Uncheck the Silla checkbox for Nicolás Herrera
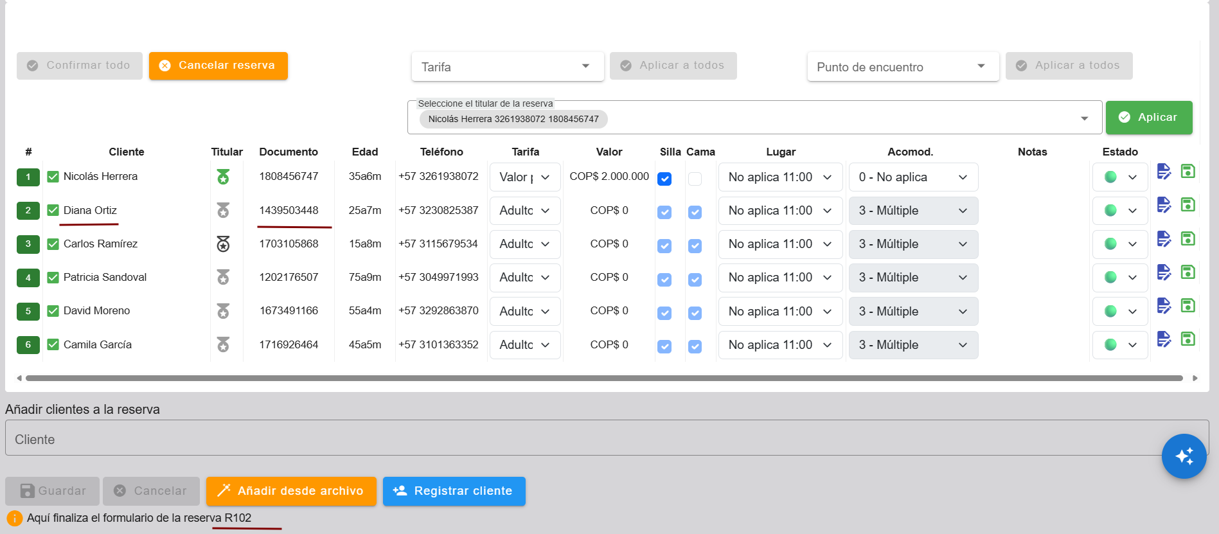This screenshot has width=1219, height=534. click(664, 179)
